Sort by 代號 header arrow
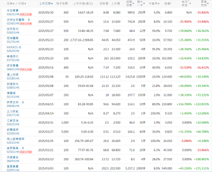Screen dimensions: 212x172 pyautogui.click(x=25, y=4)
